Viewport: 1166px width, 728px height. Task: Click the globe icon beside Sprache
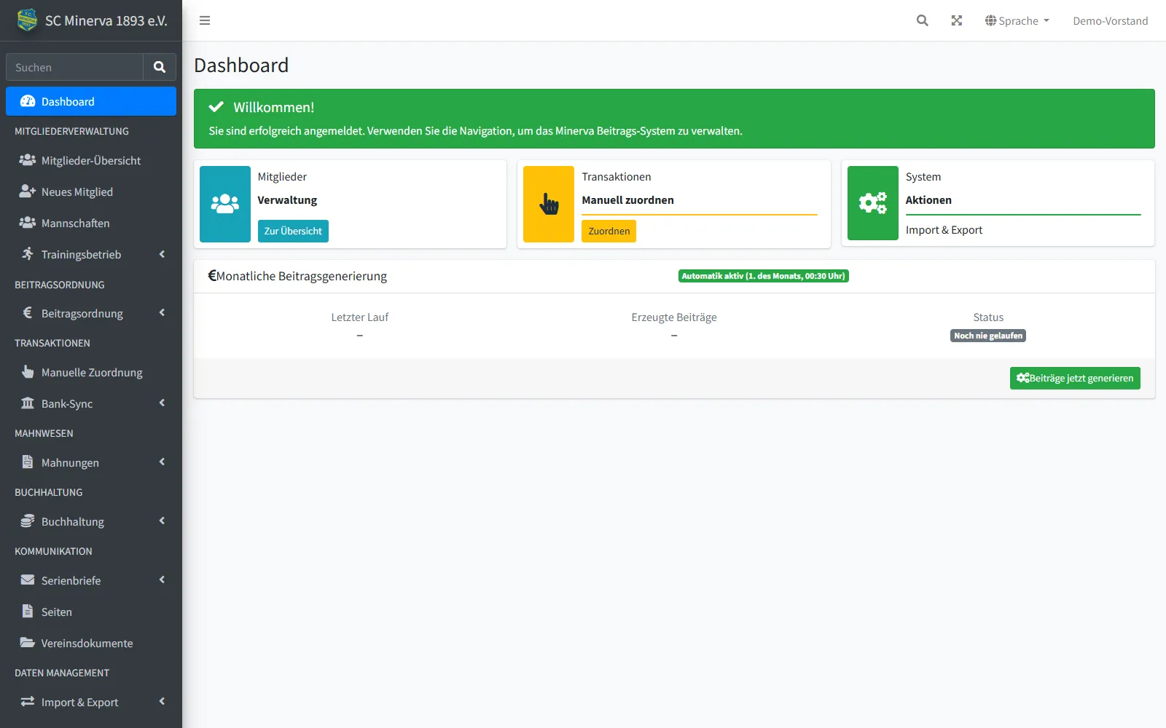pos(990,20)
